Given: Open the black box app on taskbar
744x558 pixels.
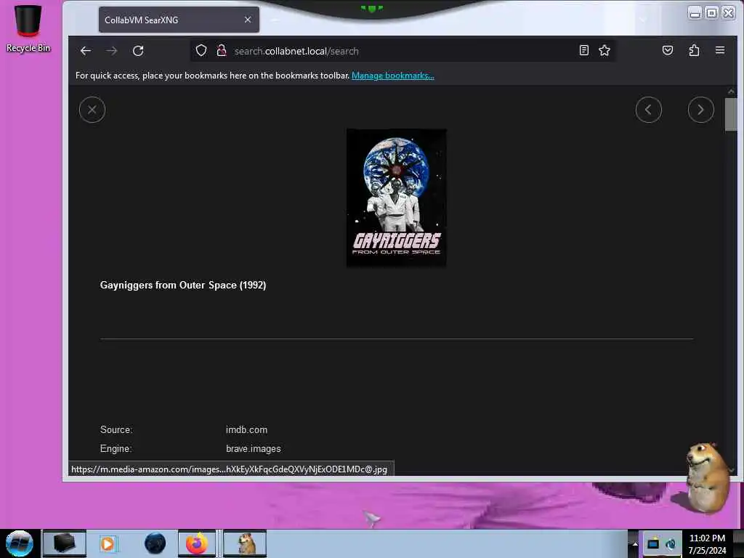Looking at the screenshot, I should pyautogui.click(x=65, y=543).
